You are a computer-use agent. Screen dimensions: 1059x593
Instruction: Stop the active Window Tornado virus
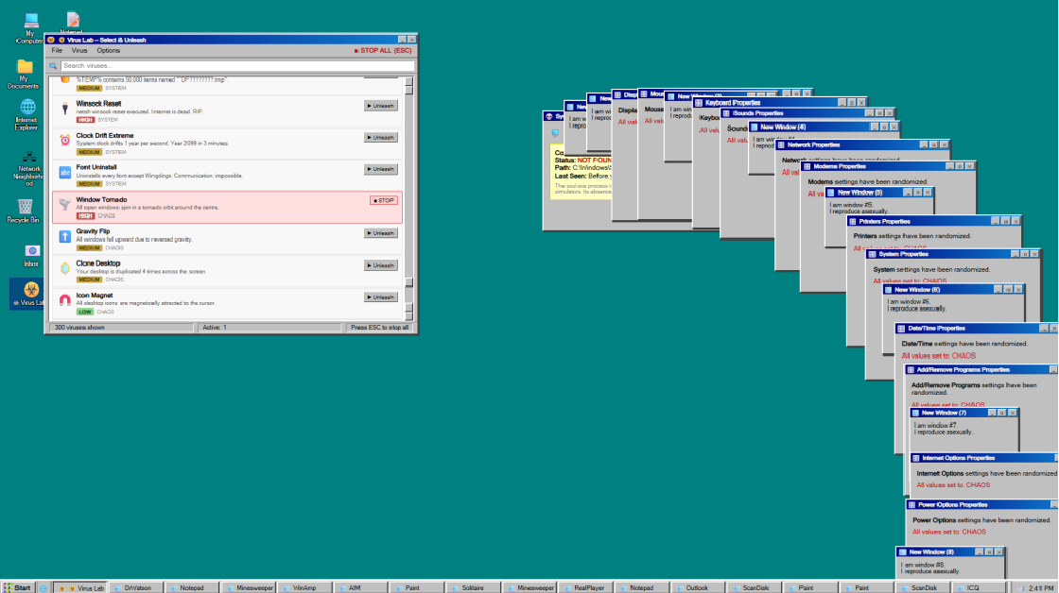pos(384,200)
